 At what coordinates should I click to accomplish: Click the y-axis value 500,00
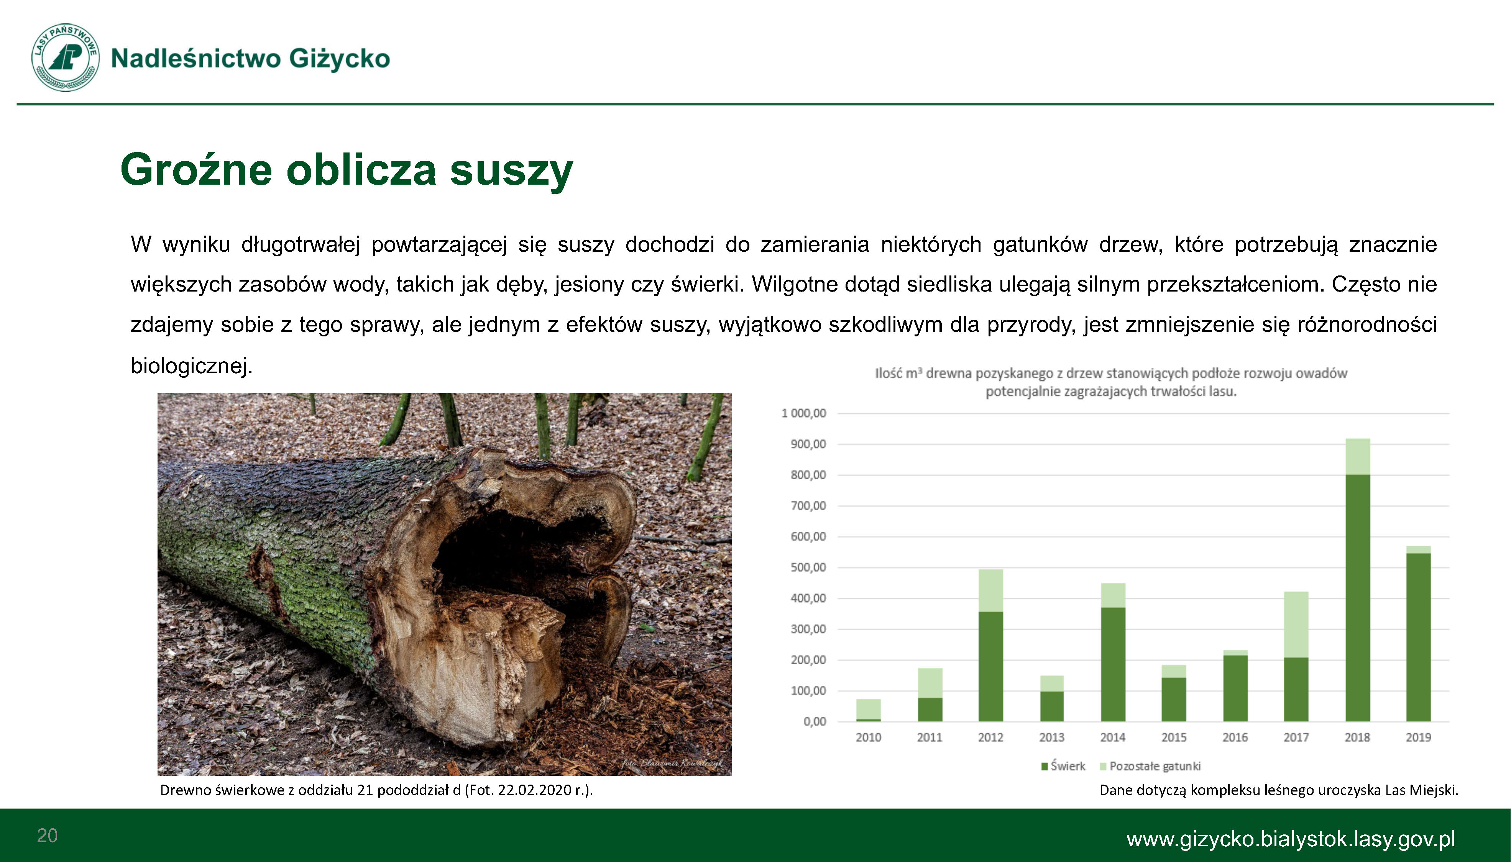(808, 567)
